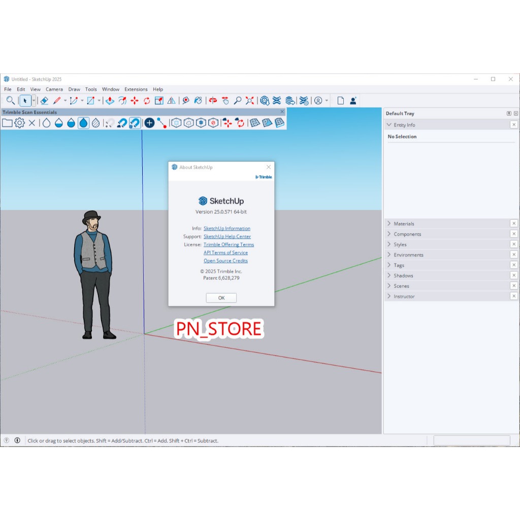Choose the Rotate tool in main toolbar
The height and width of the screenshot is (520, 520).
pos(147,101)
